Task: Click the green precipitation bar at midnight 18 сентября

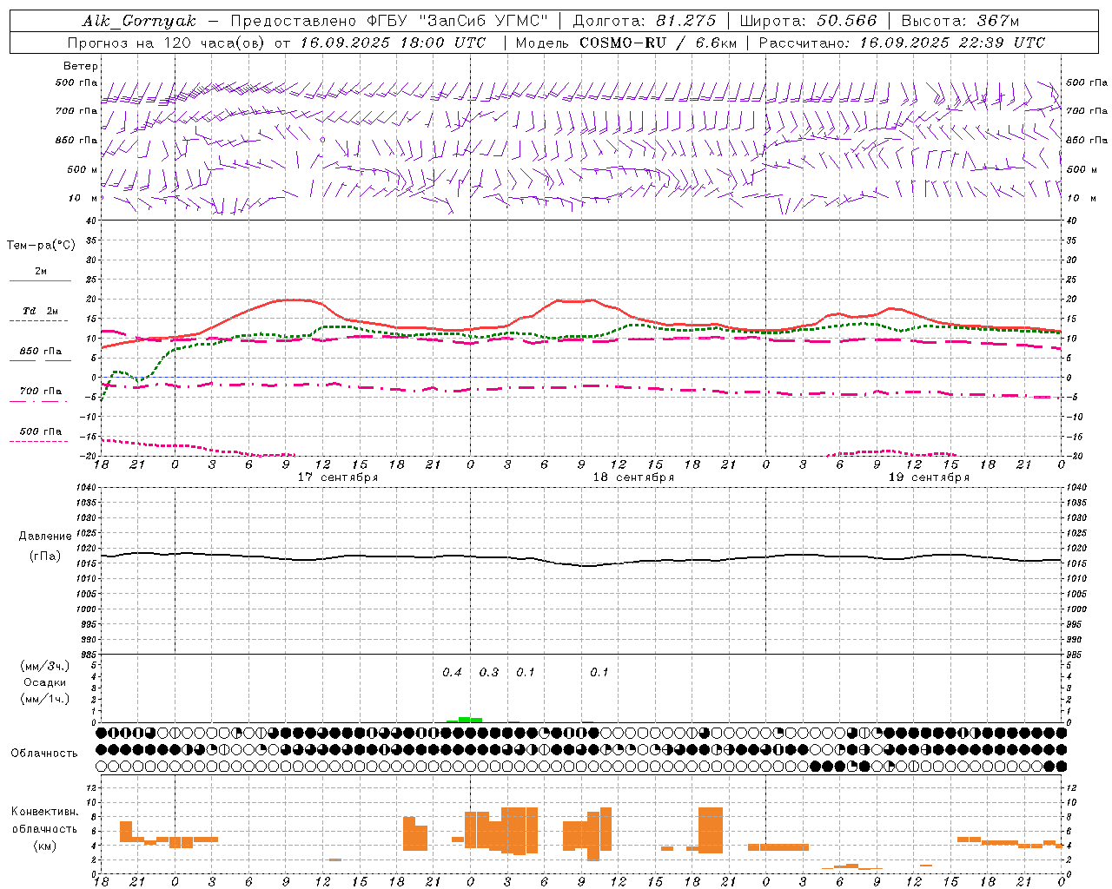Action: pos(464,720)
